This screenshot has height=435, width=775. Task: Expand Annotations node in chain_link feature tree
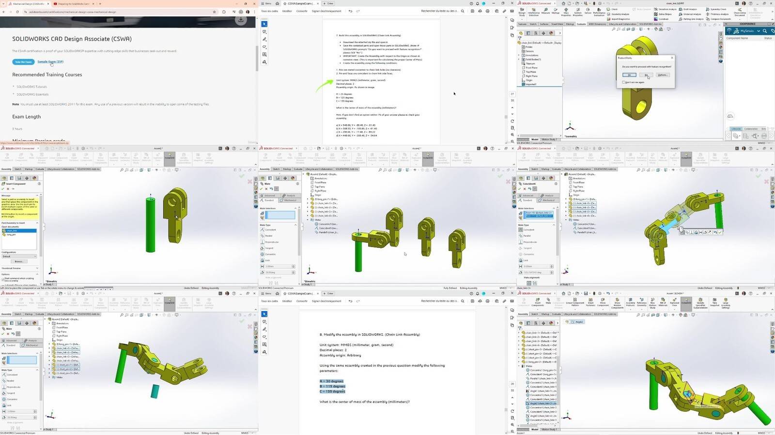(519, 55)
